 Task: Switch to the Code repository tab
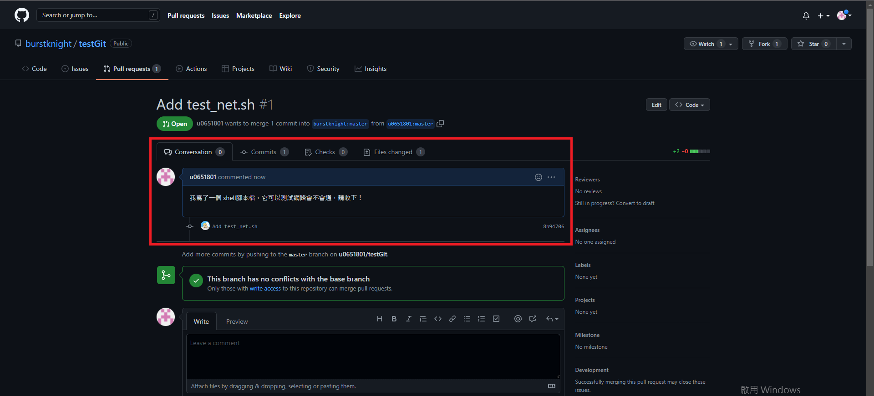coord(34,69)
